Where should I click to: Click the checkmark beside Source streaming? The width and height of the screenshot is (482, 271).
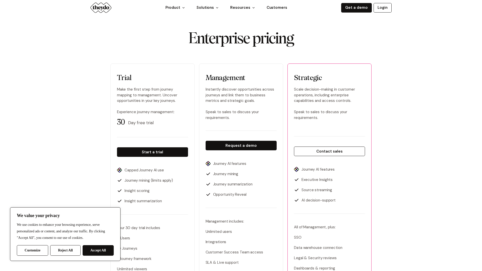296,190
